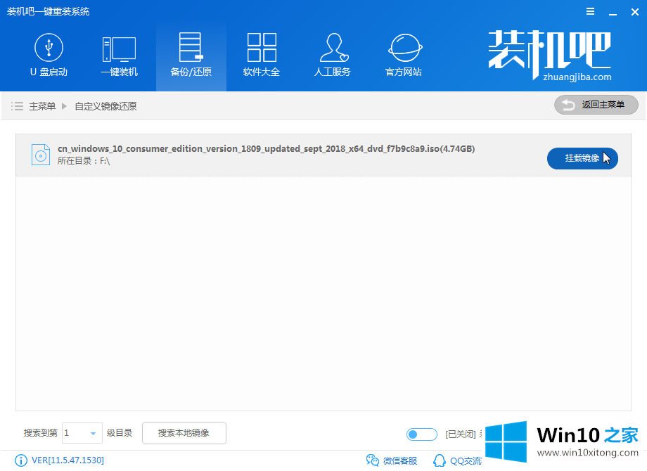Open 微信客服 WeChat support

coord(392,460)
